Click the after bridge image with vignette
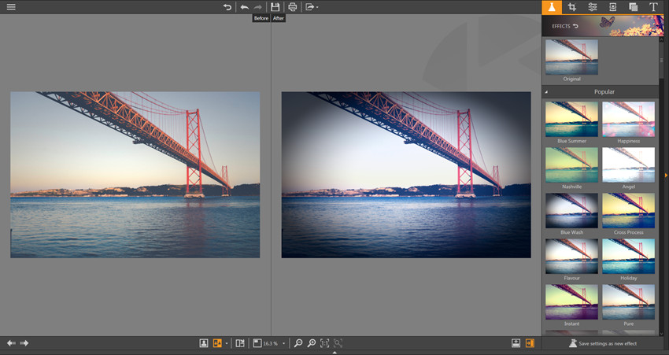Viewport: 669px width, 355px height. [406, 175]
